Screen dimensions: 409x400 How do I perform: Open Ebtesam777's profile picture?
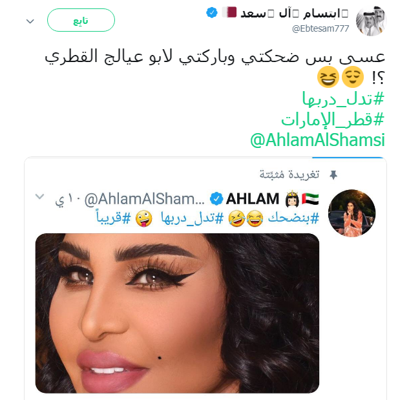[371, 21]
